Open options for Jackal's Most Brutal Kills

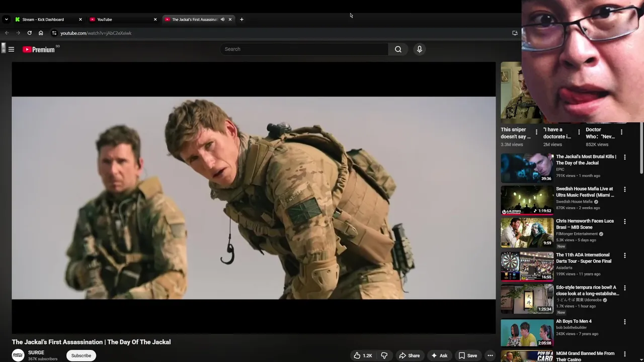coord(625,157)
